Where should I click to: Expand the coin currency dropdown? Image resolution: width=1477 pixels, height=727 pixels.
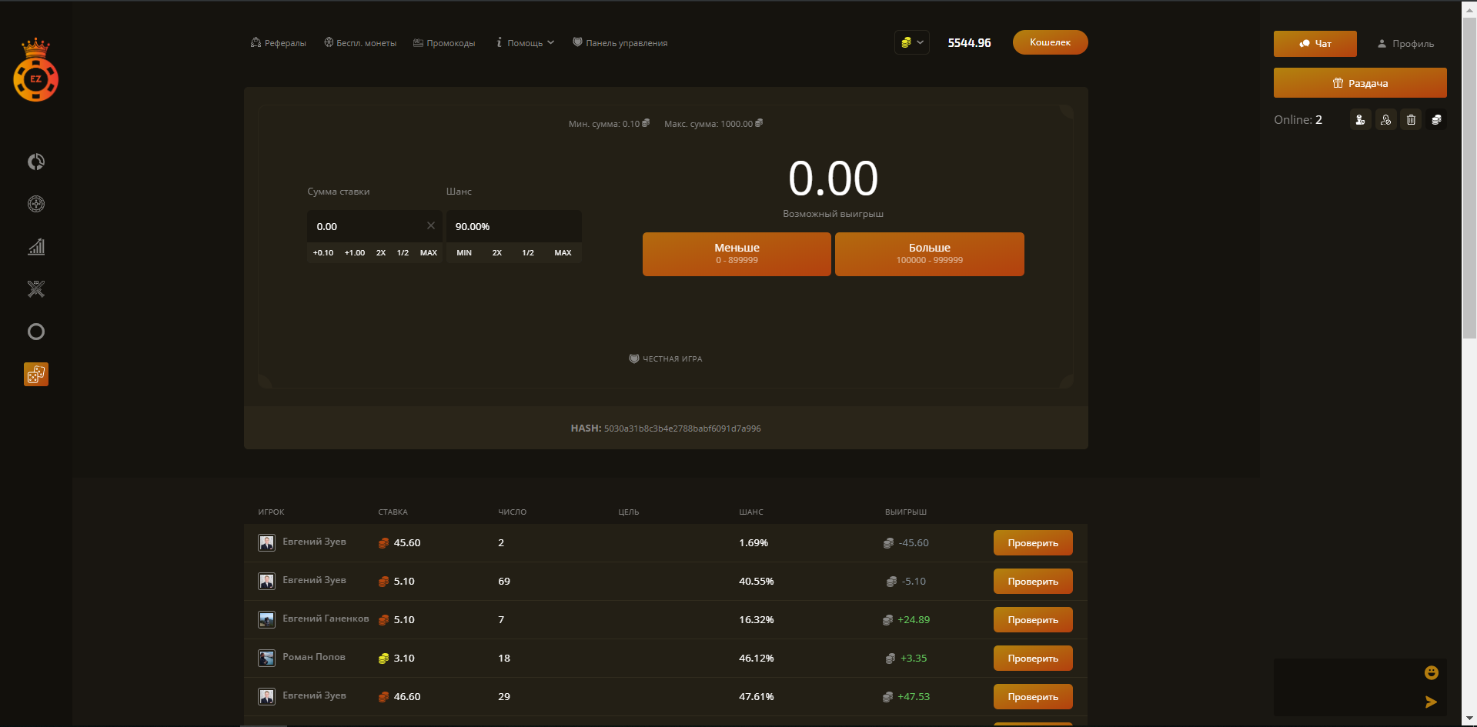pos(912,43)
